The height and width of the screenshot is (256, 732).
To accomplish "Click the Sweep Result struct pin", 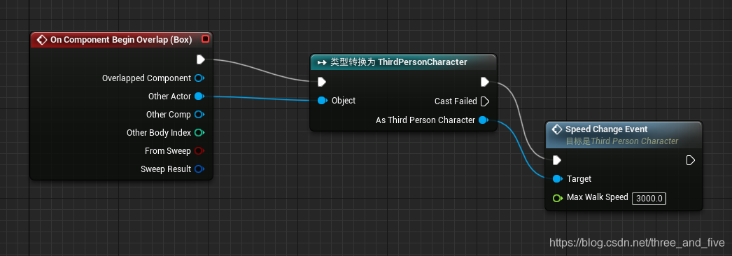I will tap(199, 169).
